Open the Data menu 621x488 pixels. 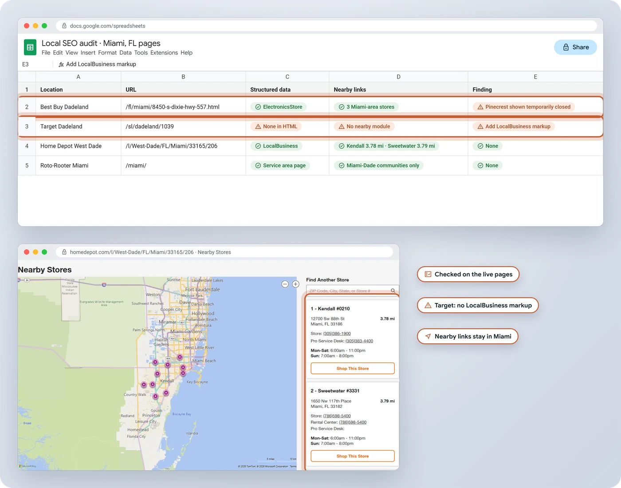126,52
